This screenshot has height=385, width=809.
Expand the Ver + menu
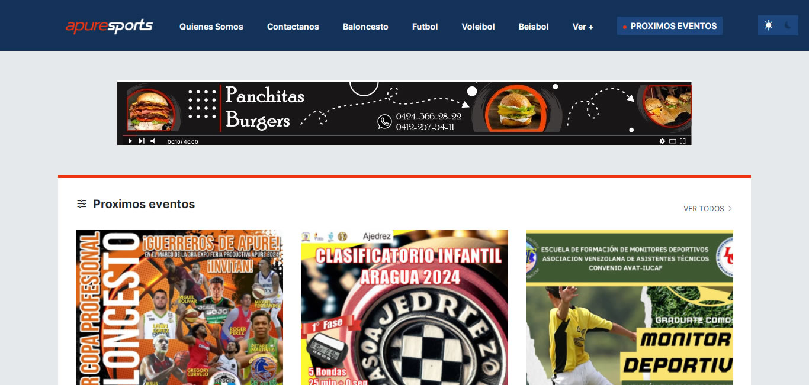pyautogui.click(x=583, y=27)
